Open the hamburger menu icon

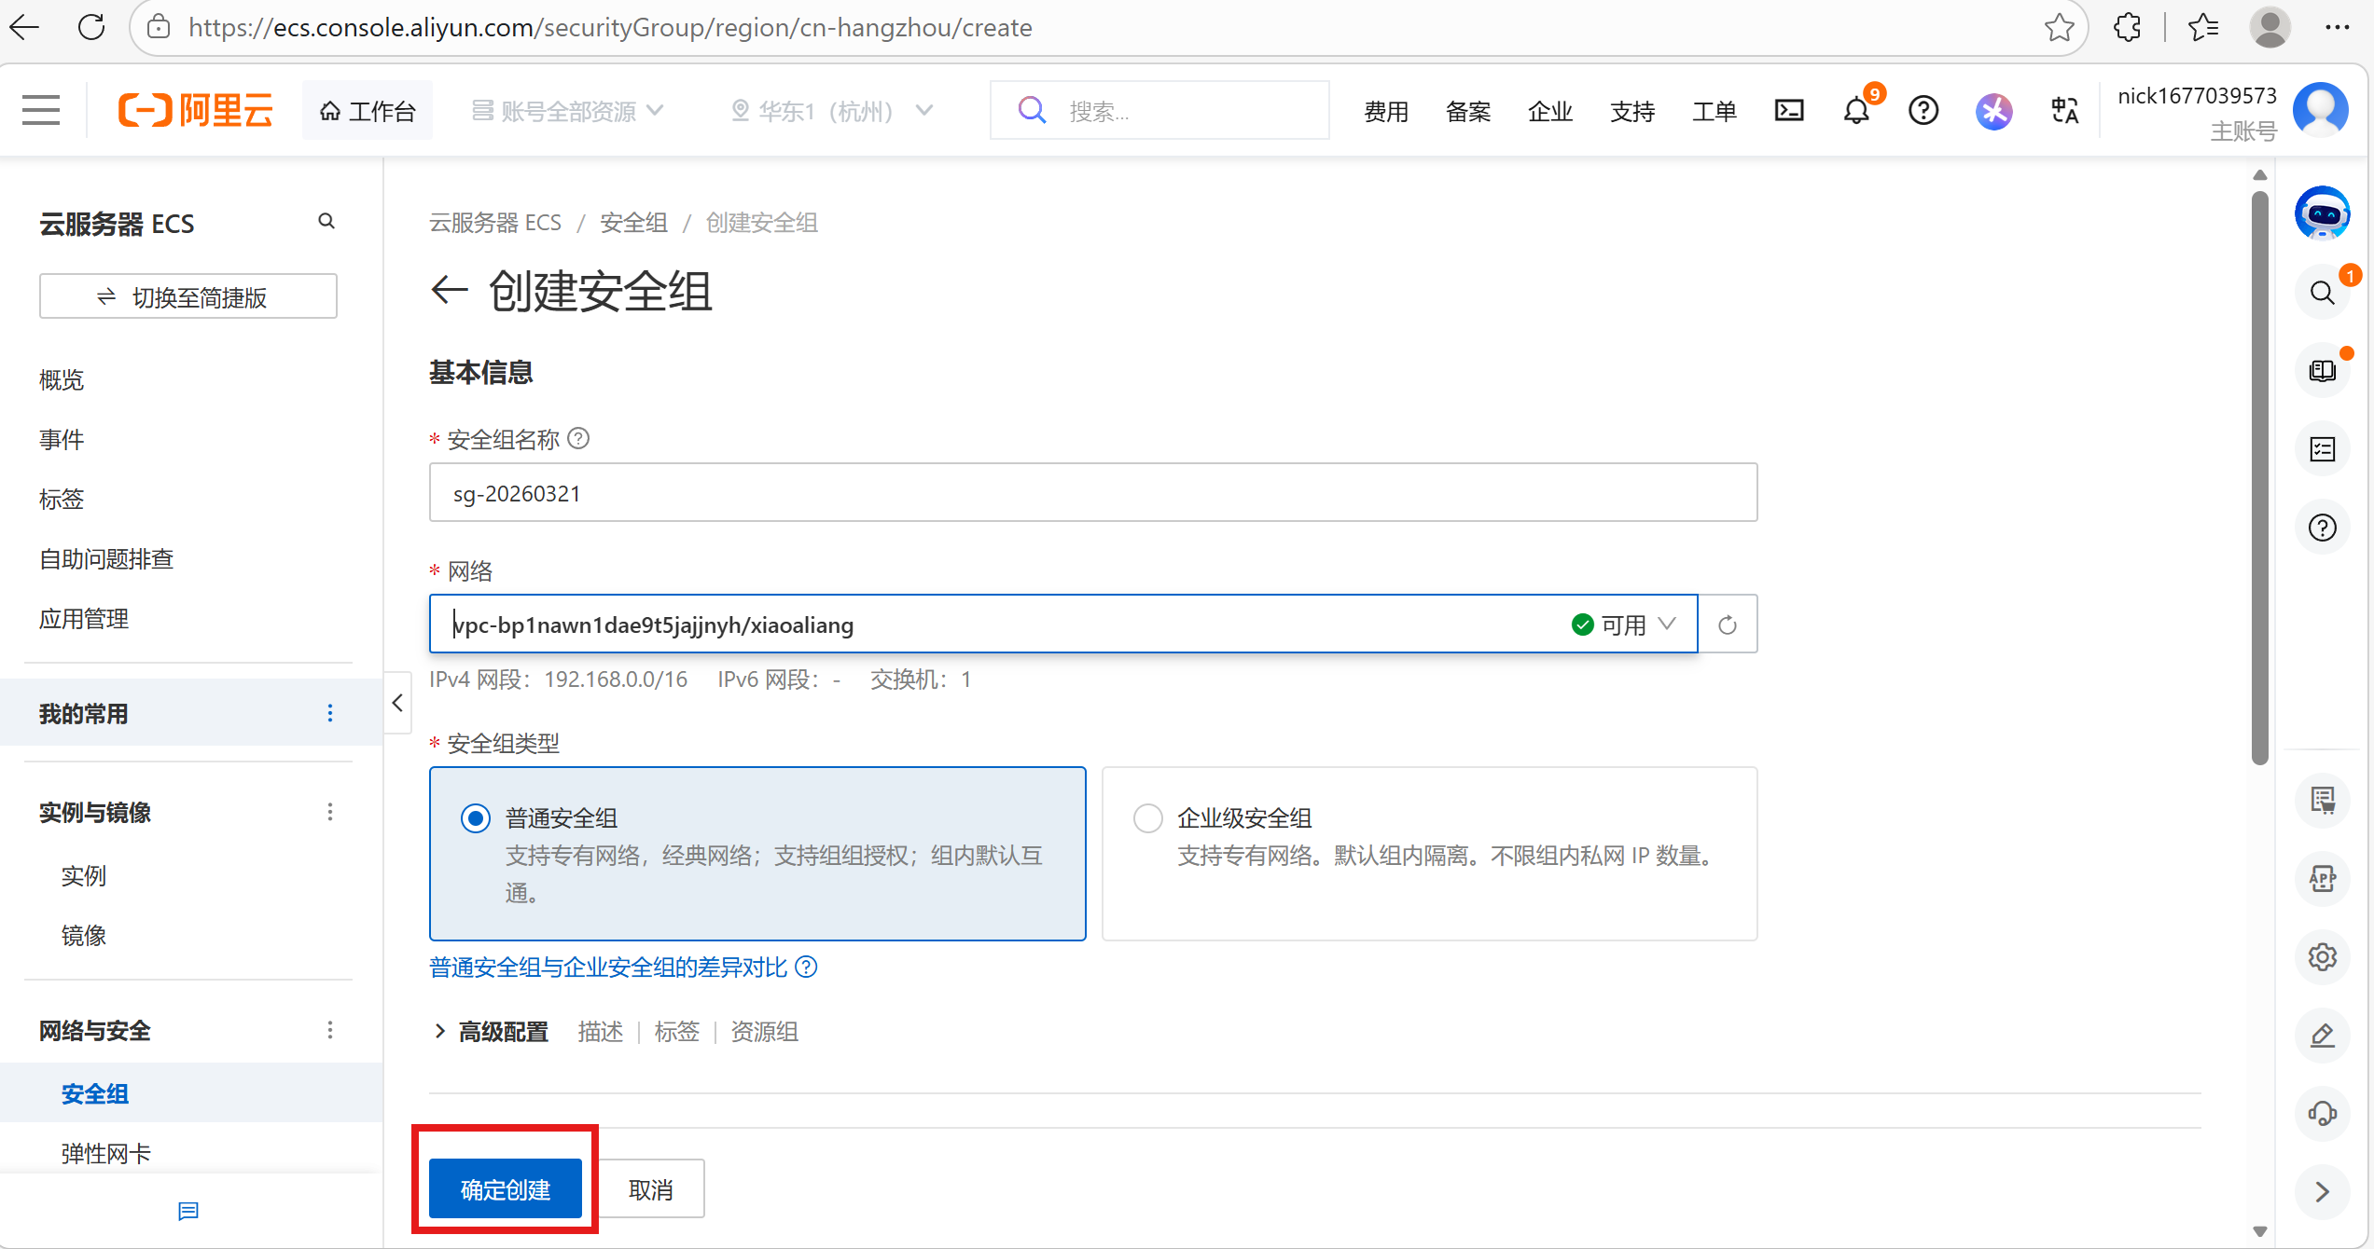point(41,110)
